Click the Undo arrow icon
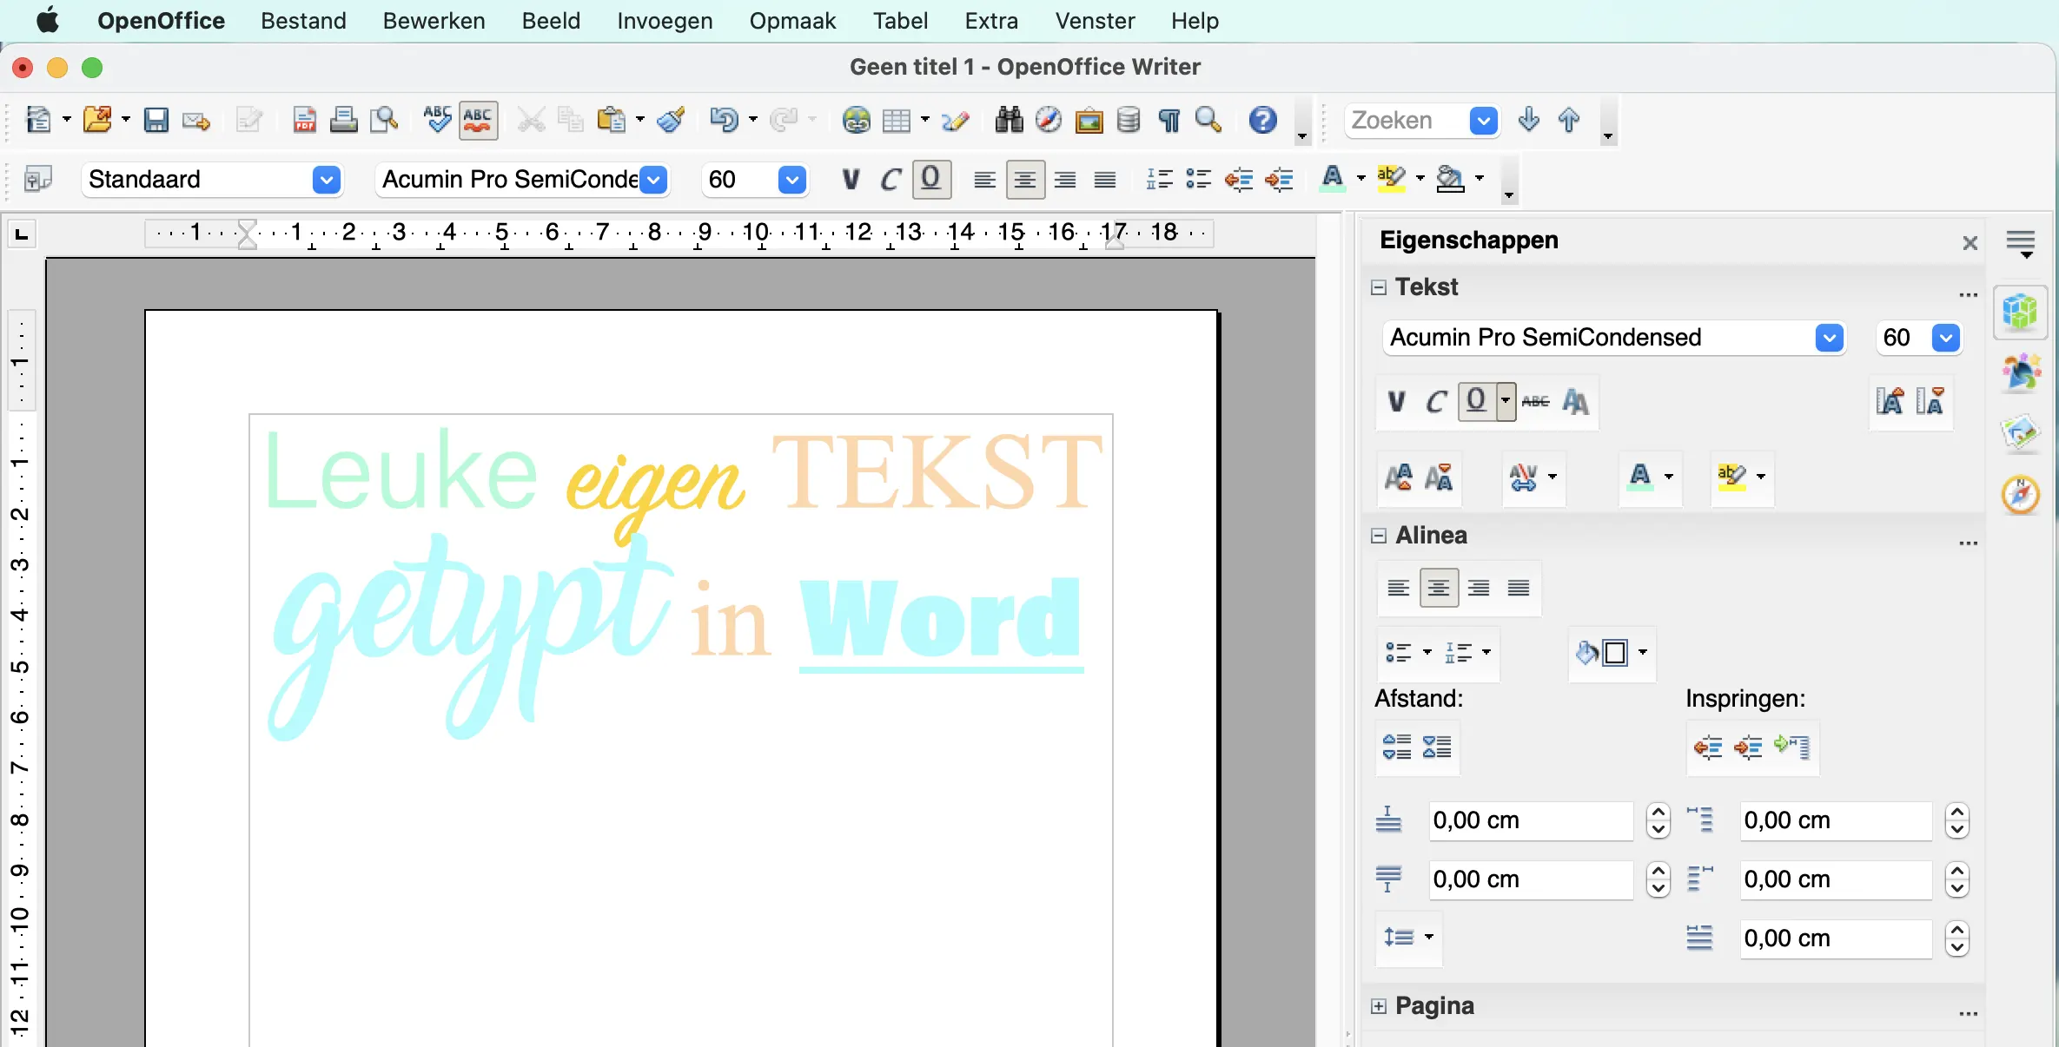 [x=723, y=120]
